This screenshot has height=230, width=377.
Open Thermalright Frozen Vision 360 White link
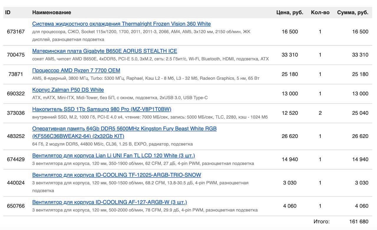coord(121,24)
